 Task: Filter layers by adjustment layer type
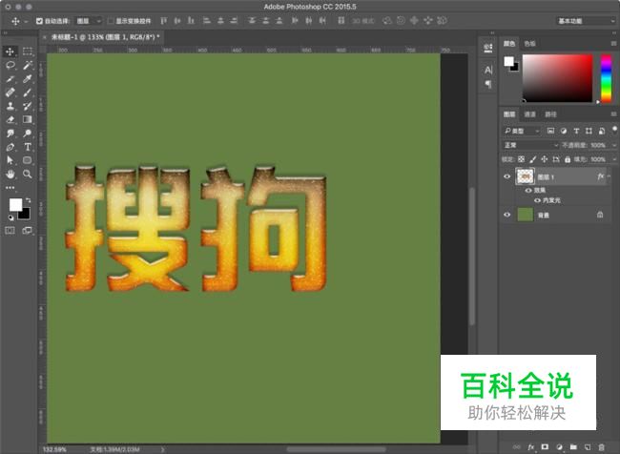coord(564,131)
